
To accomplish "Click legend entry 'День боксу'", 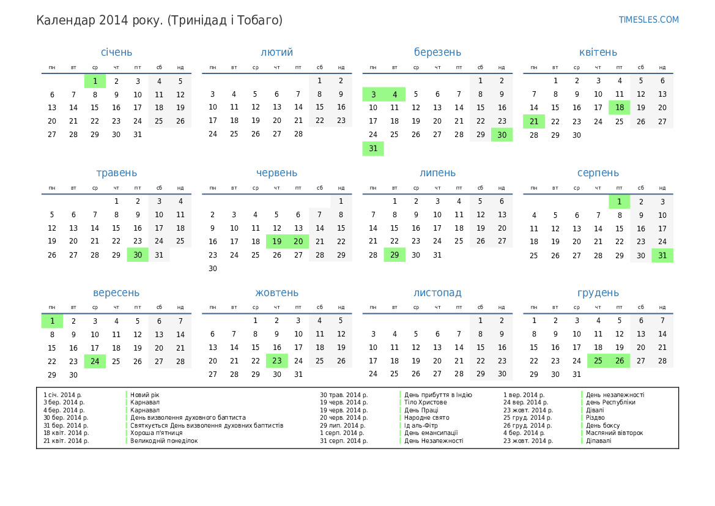I will (602, 425).
